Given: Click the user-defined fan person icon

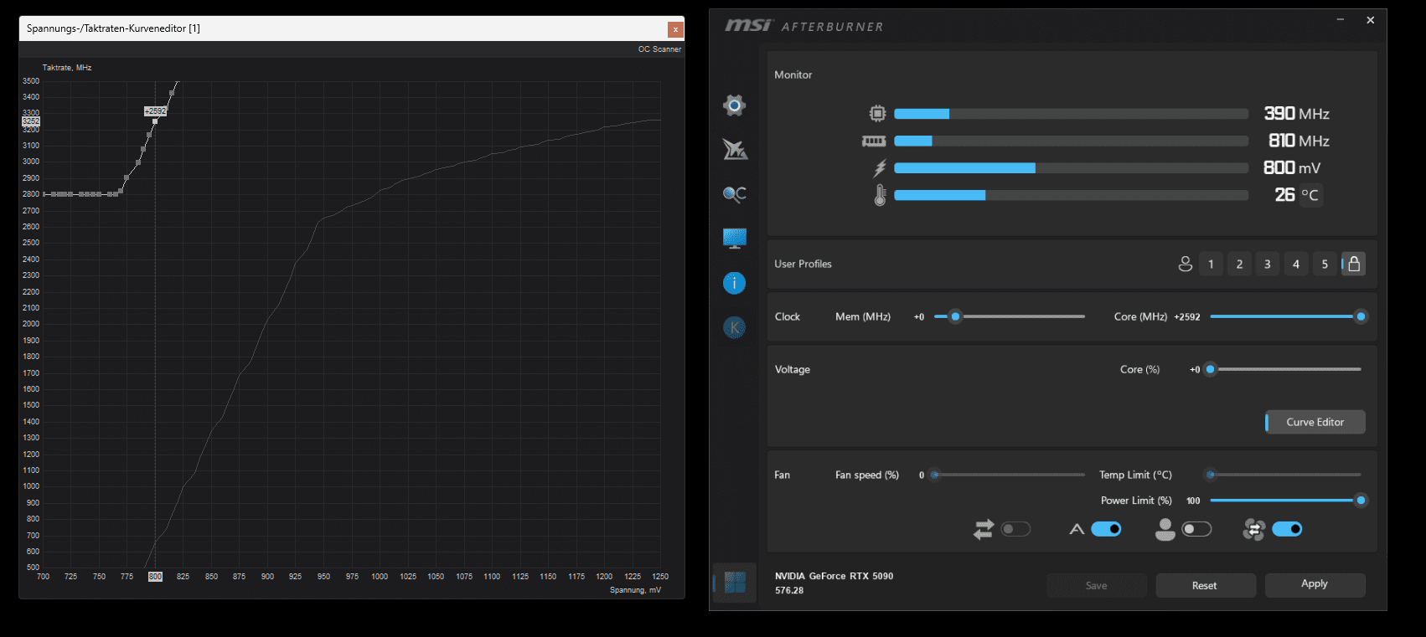Looking at the screenshot, I should (1165, 529).
